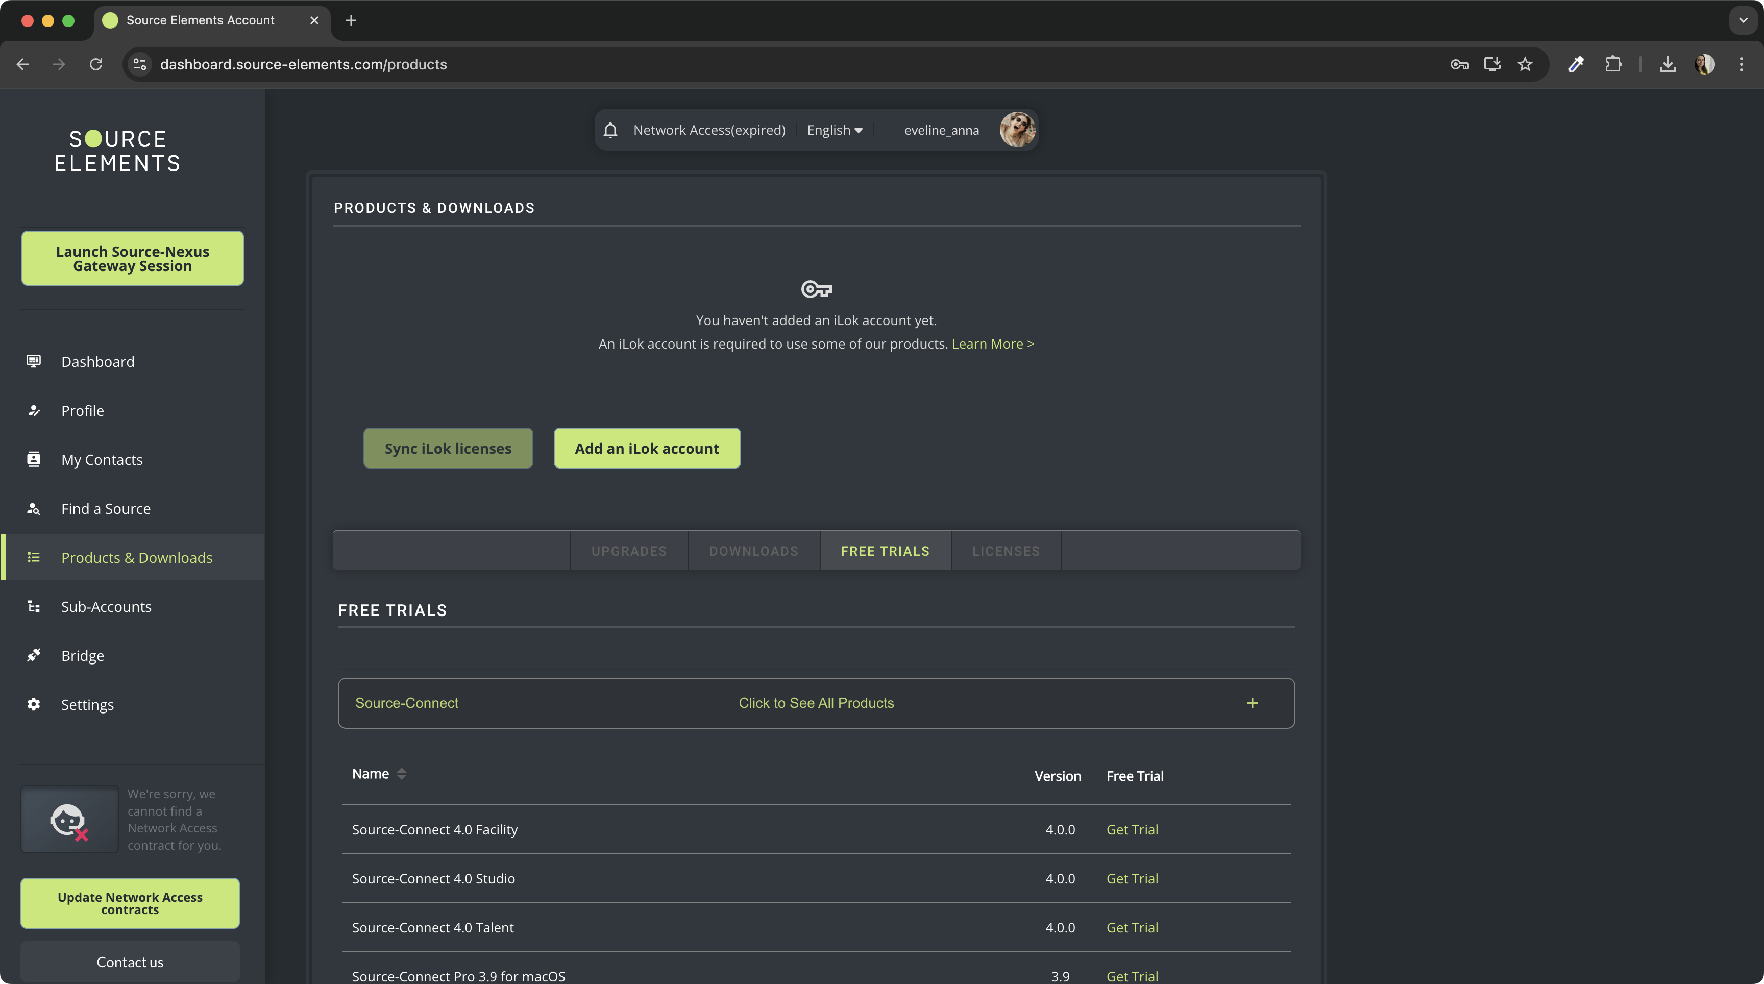Click the My Contacts sidebar icon
The image size is (1764, 984).
tap(34, 459)
